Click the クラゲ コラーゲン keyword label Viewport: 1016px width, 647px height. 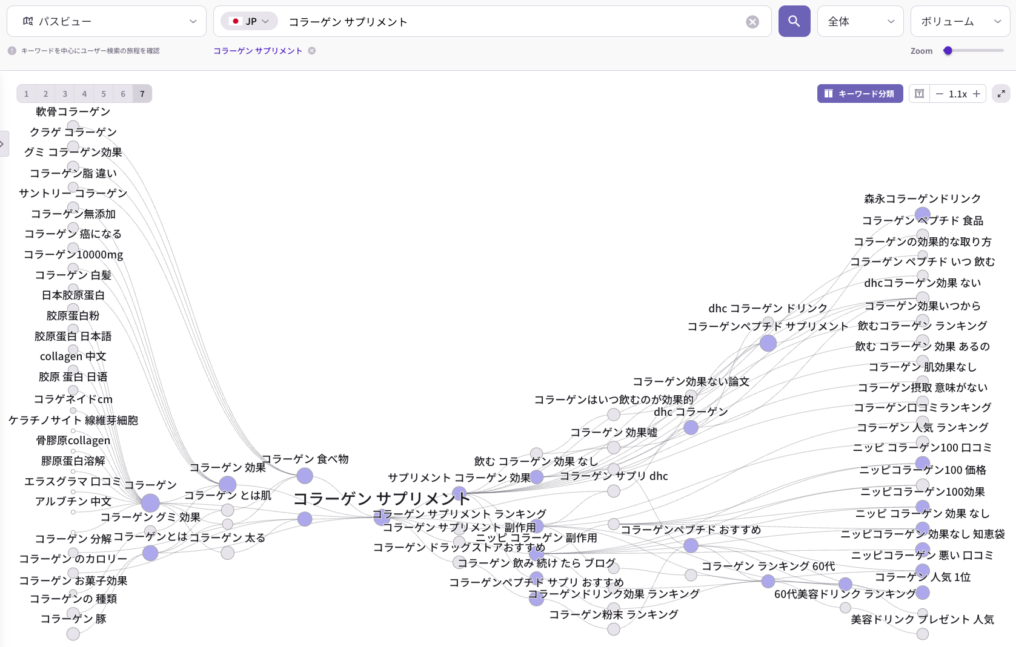click(x=73, y=132)
